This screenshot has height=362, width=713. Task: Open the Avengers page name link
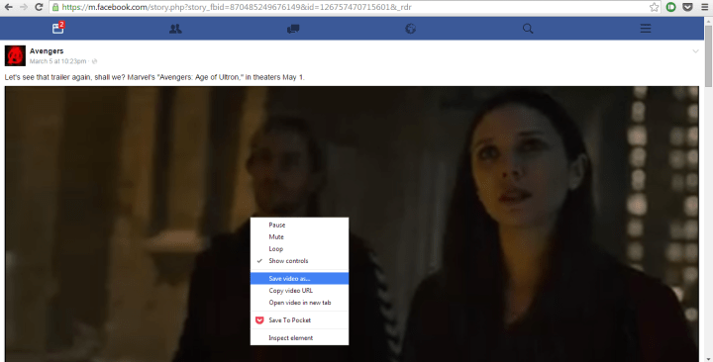coord(47,50)
